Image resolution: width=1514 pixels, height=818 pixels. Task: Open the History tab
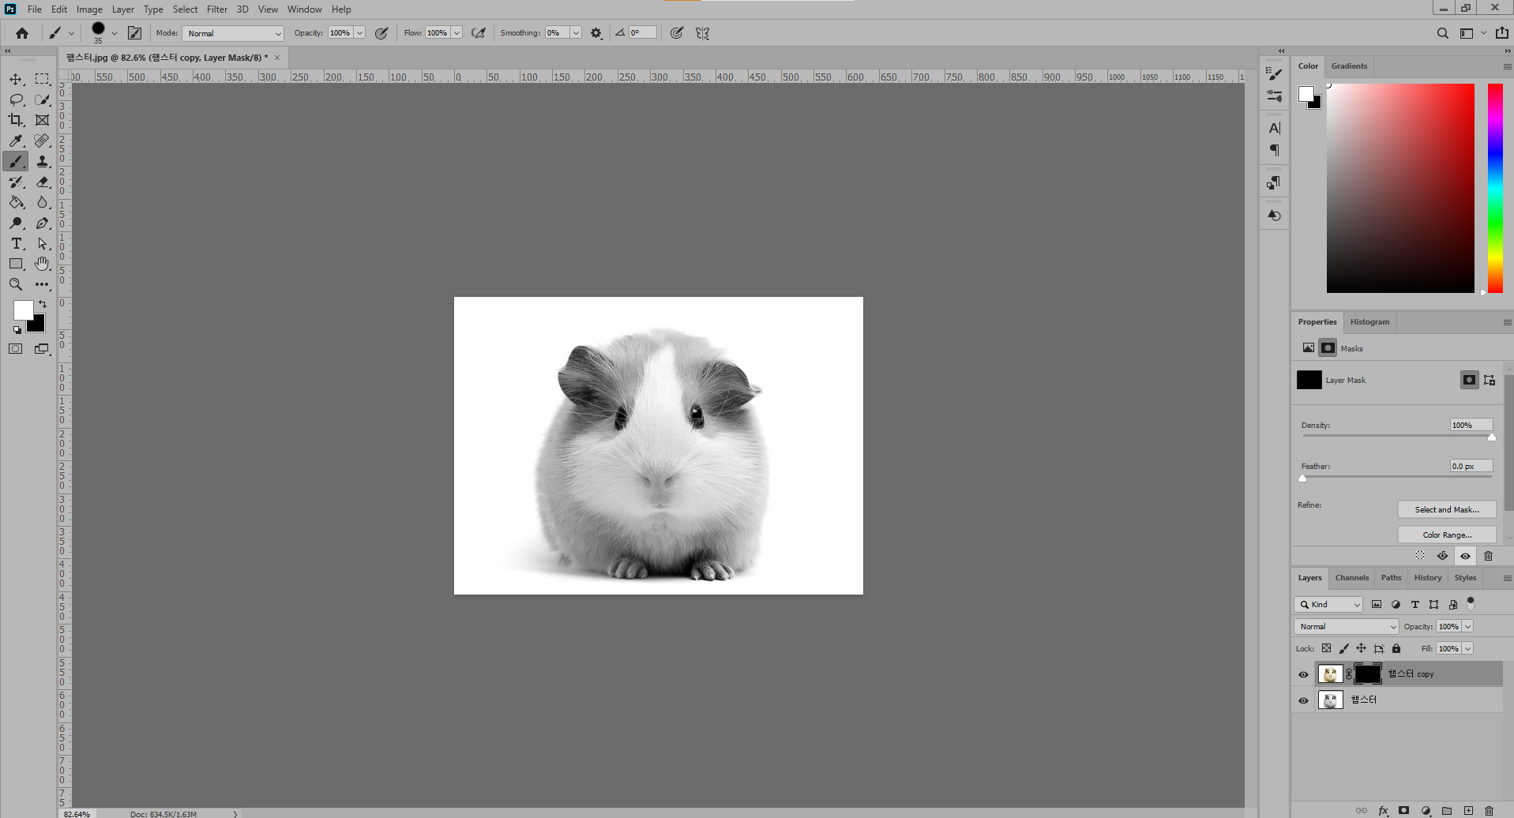(x=1427, y=578)
